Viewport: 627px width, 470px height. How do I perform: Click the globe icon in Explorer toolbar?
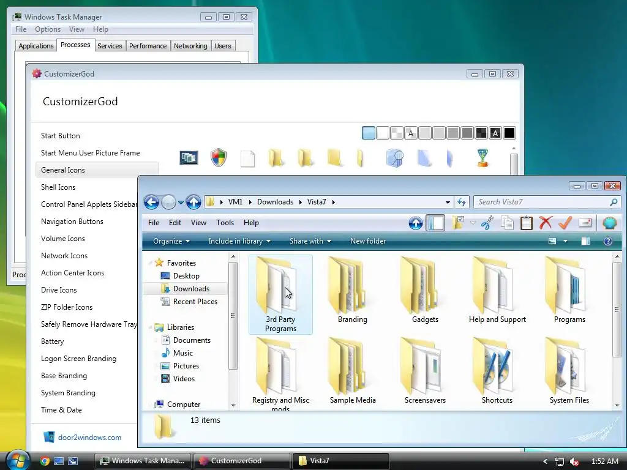pos(610,223)
